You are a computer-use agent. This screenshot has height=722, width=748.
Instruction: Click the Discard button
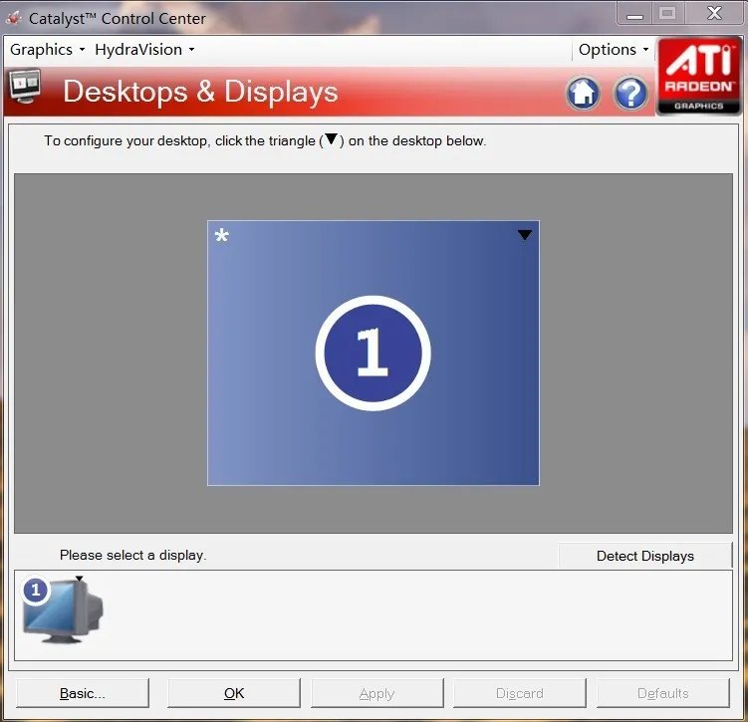coord(520,693)
